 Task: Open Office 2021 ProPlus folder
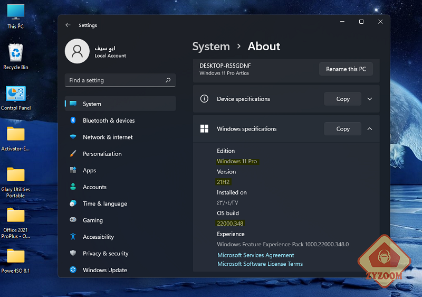pos(16,224)
